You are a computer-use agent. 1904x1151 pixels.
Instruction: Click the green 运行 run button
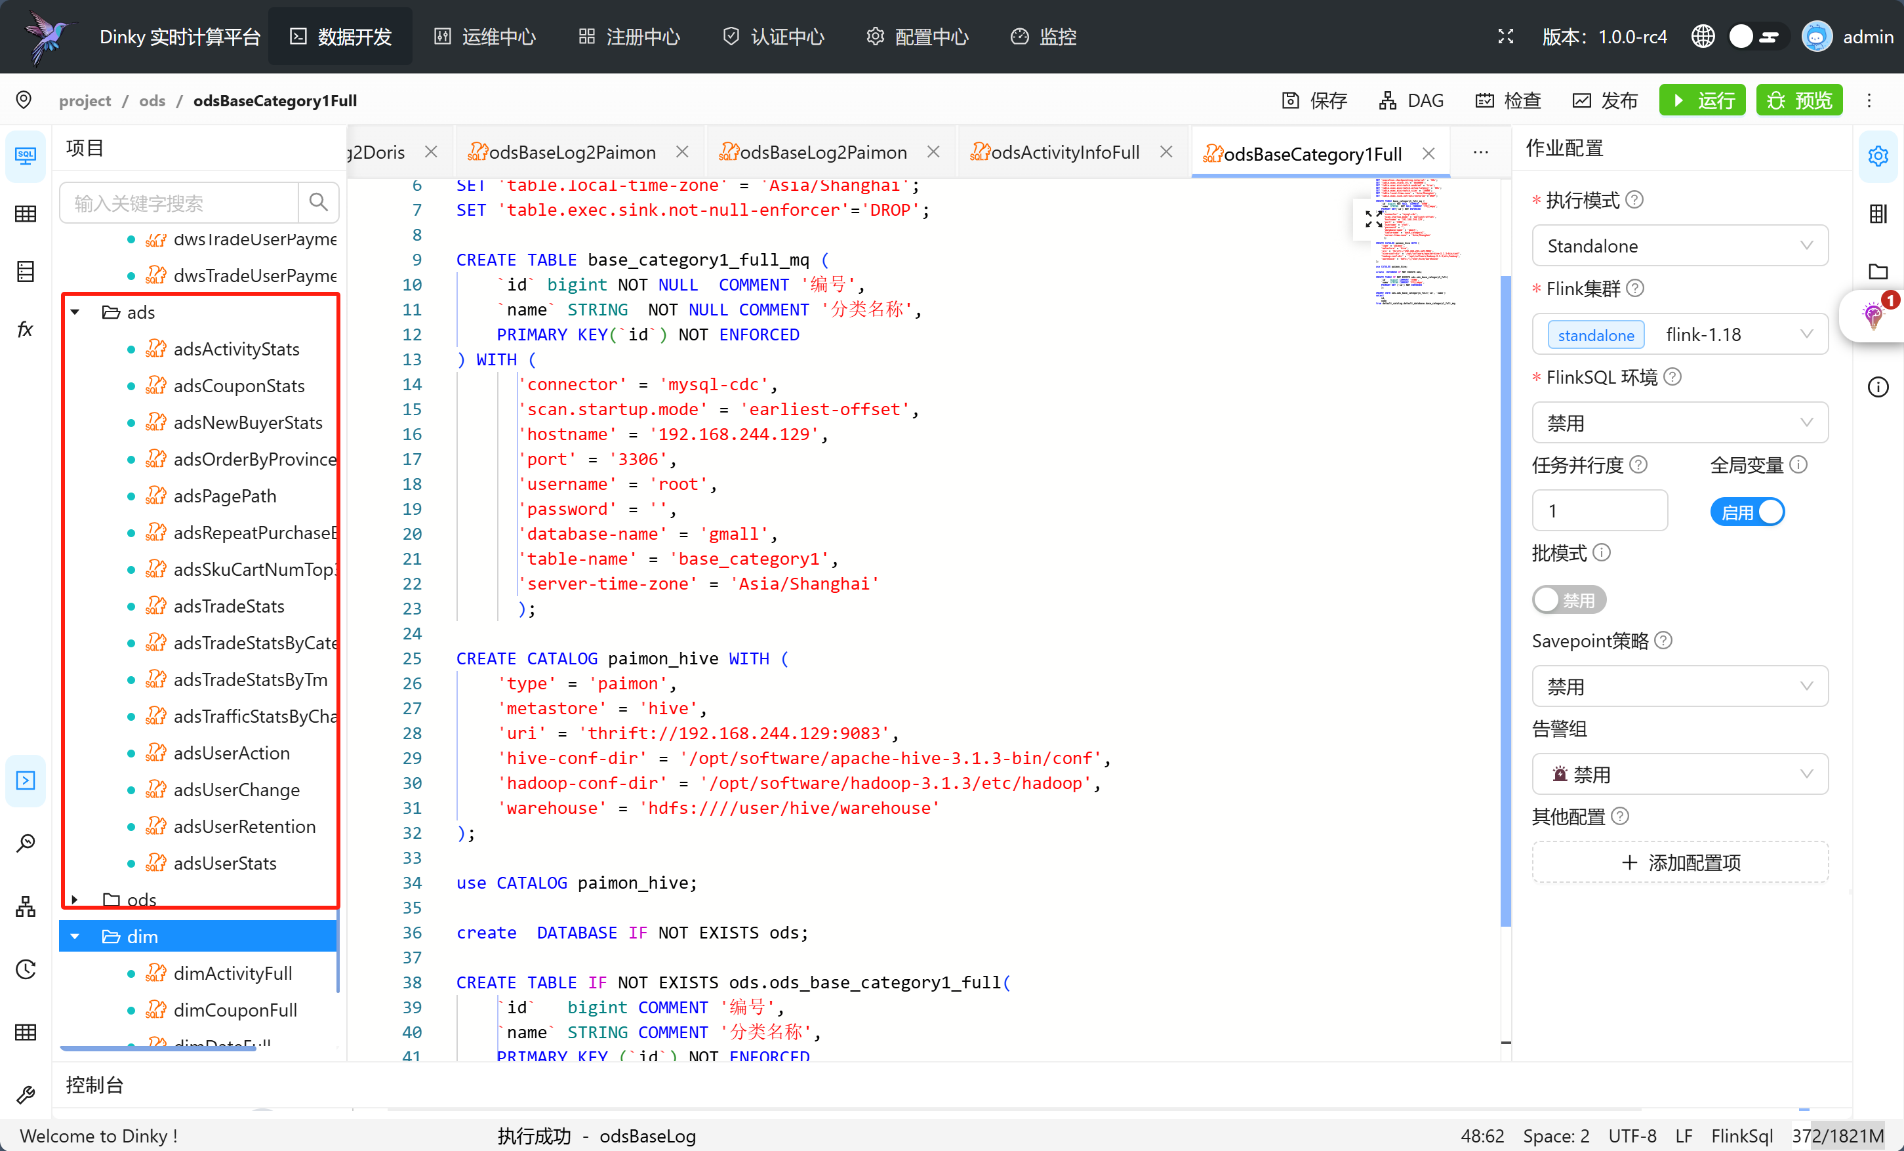pyautogui.click(x=1701, y=100)
